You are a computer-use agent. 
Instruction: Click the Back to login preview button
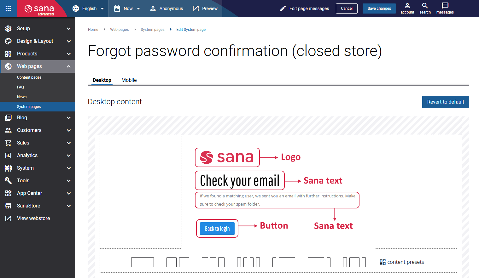point(217,228)
